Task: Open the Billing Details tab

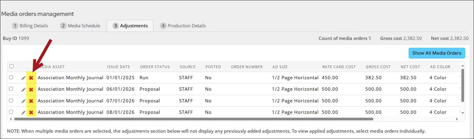Action: point(30,26)
